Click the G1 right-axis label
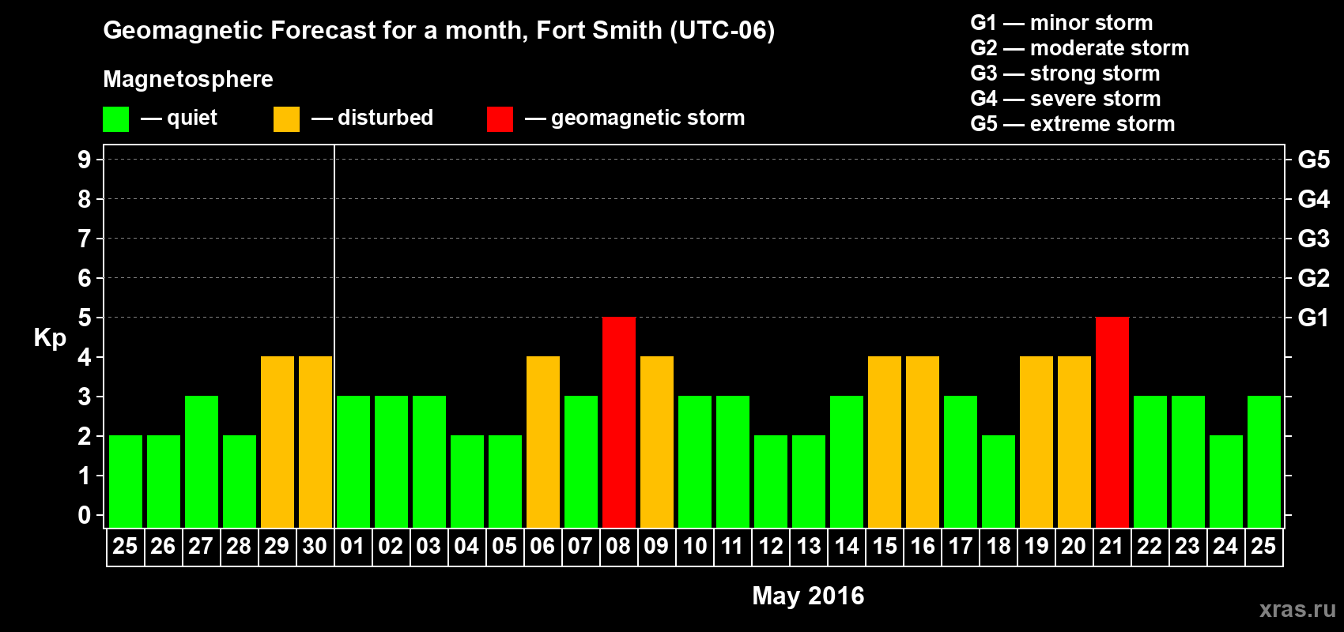The image size is (1344, 632). [x=1313, y=318]
